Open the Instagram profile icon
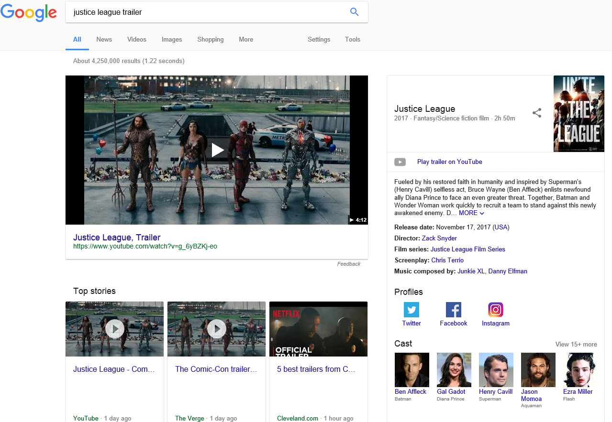 click(x=496, y=310)
